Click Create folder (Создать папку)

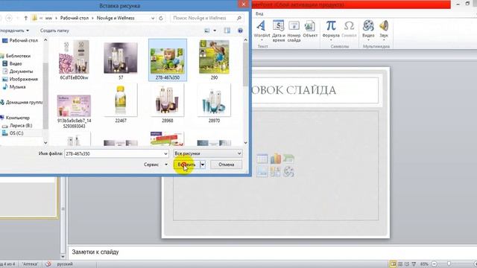point(54,31)
